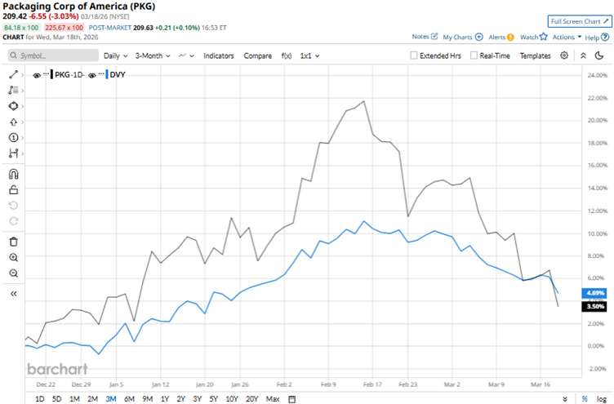Add to Watch list star
The height and width of the screenshot is (404, 614).
pos(533,37)
